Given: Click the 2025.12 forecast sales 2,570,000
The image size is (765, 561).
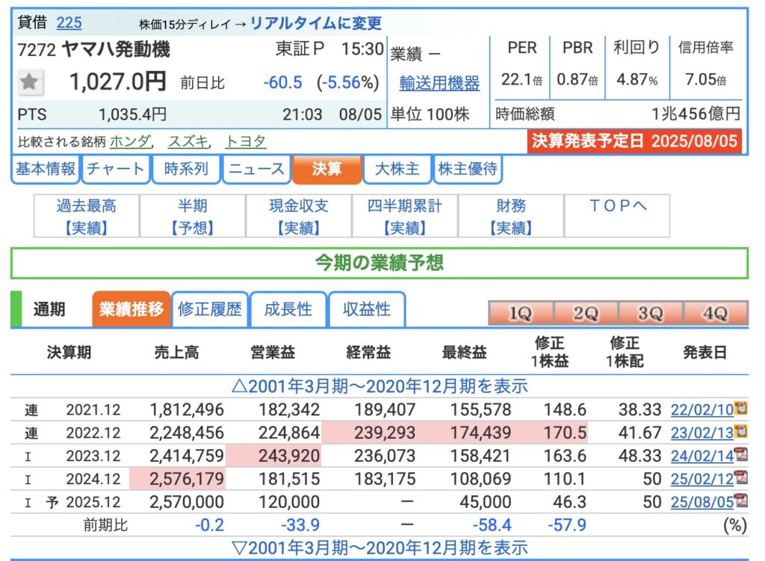Looking at the screenshot, I should pyautogui.click(x=186, y=502).
